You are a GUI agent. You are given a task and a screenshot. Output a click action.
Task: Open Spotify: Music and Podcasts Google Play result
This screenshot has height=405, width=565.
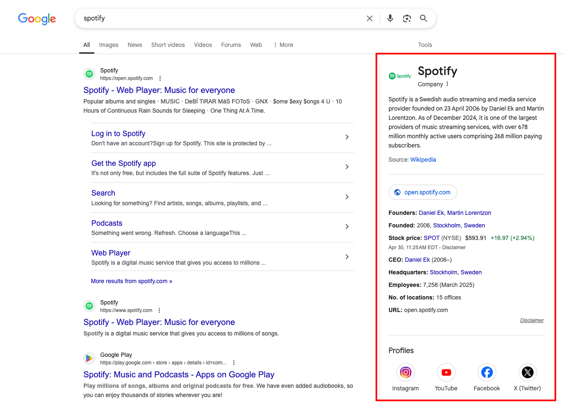(x=179, y=374)
